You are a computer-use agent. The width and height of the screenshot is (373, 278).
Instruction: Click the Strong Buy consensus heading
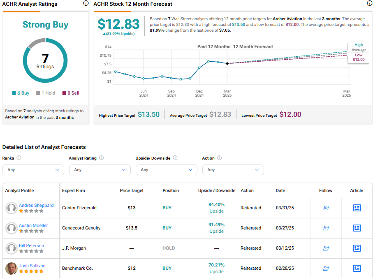[x=45, y=25]
